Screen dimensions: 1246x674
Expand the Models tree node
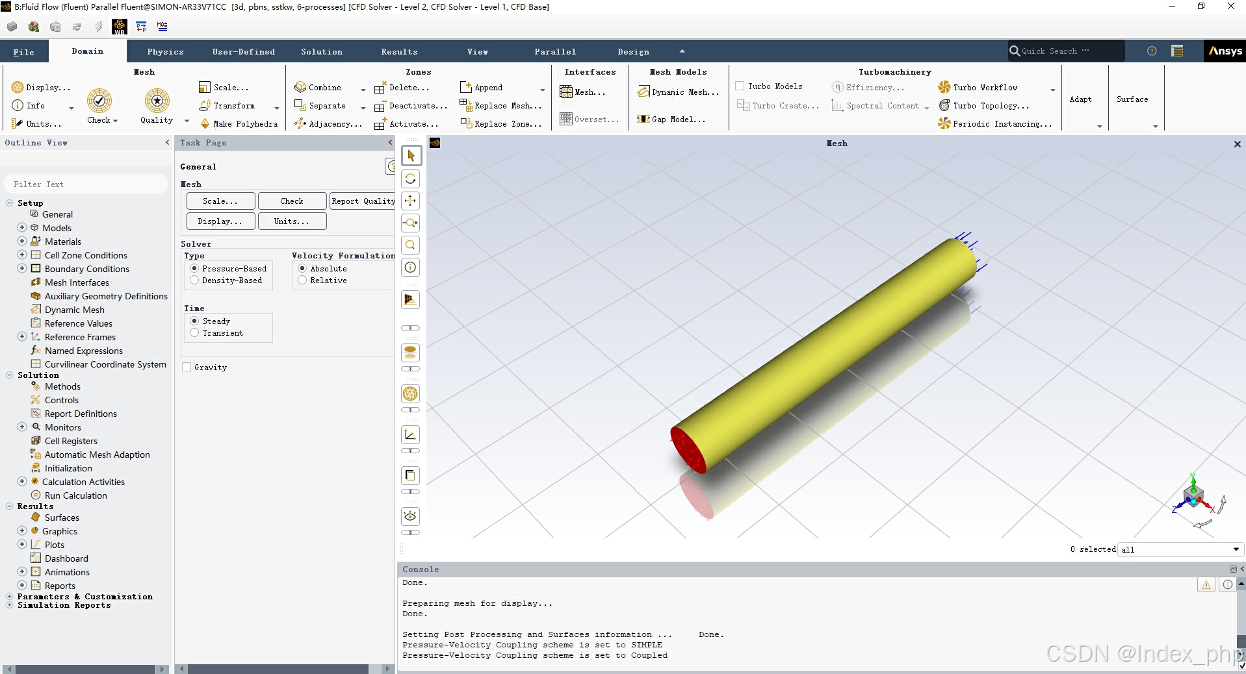pos(22,228)
